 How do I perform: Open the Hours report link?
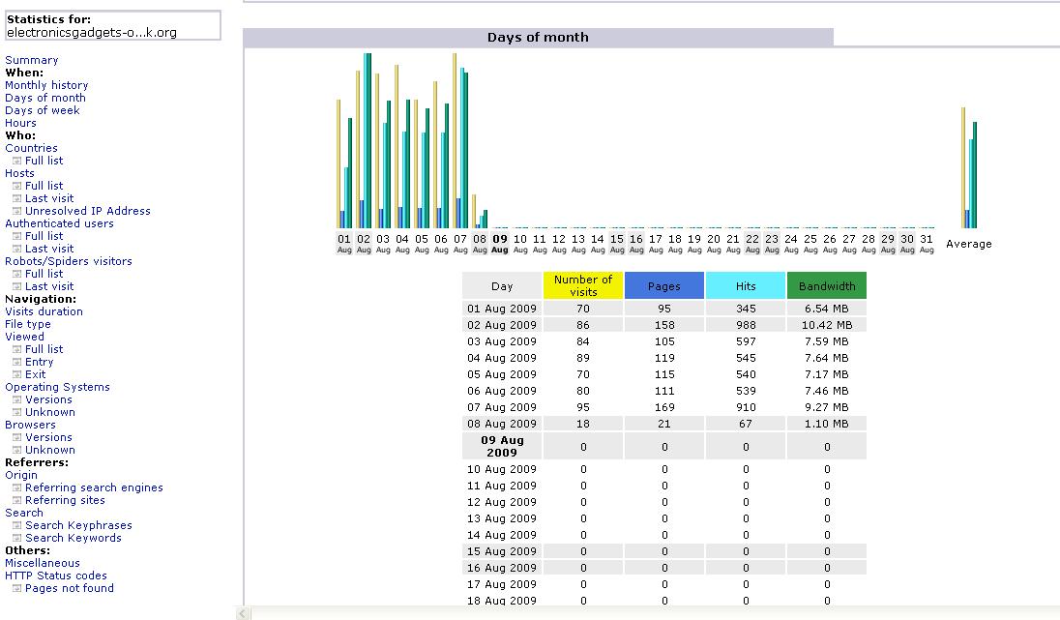[20, 123]
